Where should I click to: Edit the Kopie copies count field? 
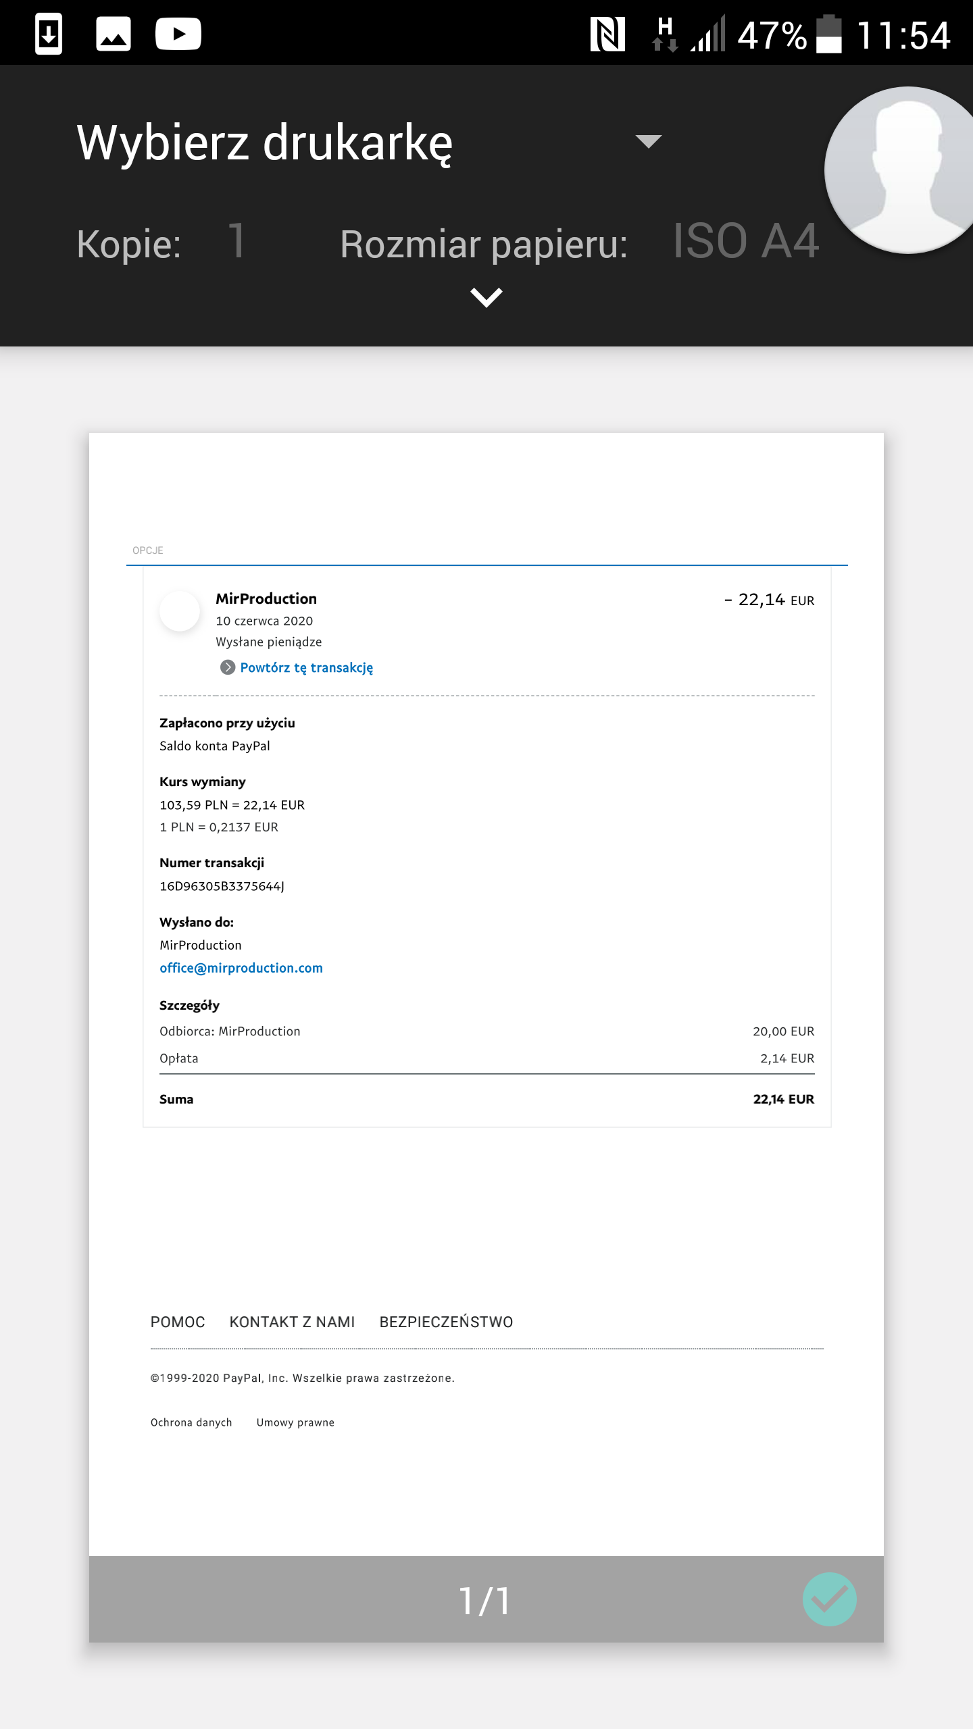[x=236, y=242]
